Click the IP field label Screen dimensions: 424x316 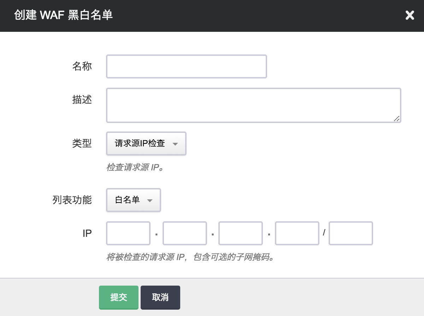tap(87, 233)
